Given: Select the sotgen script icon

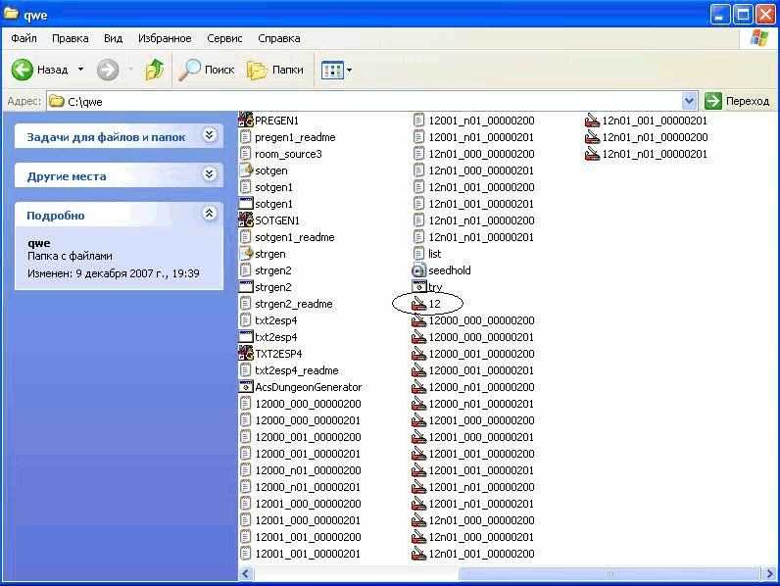Looking at the screenshot, I should pos(246,171).
